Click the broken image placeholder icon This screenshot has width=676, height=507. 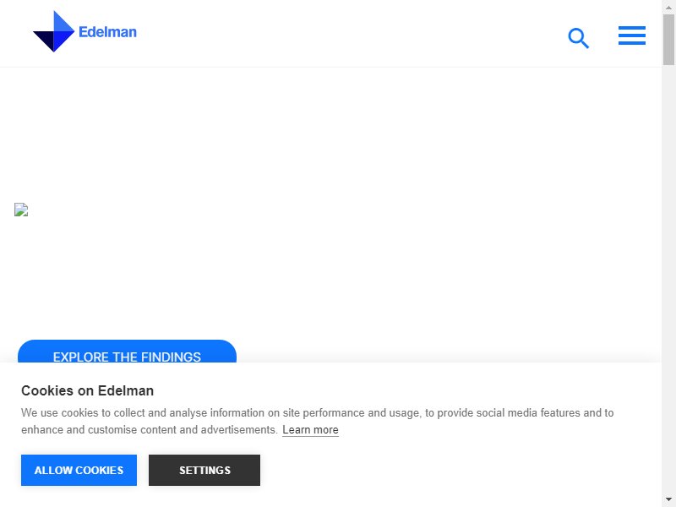(21, 210)
